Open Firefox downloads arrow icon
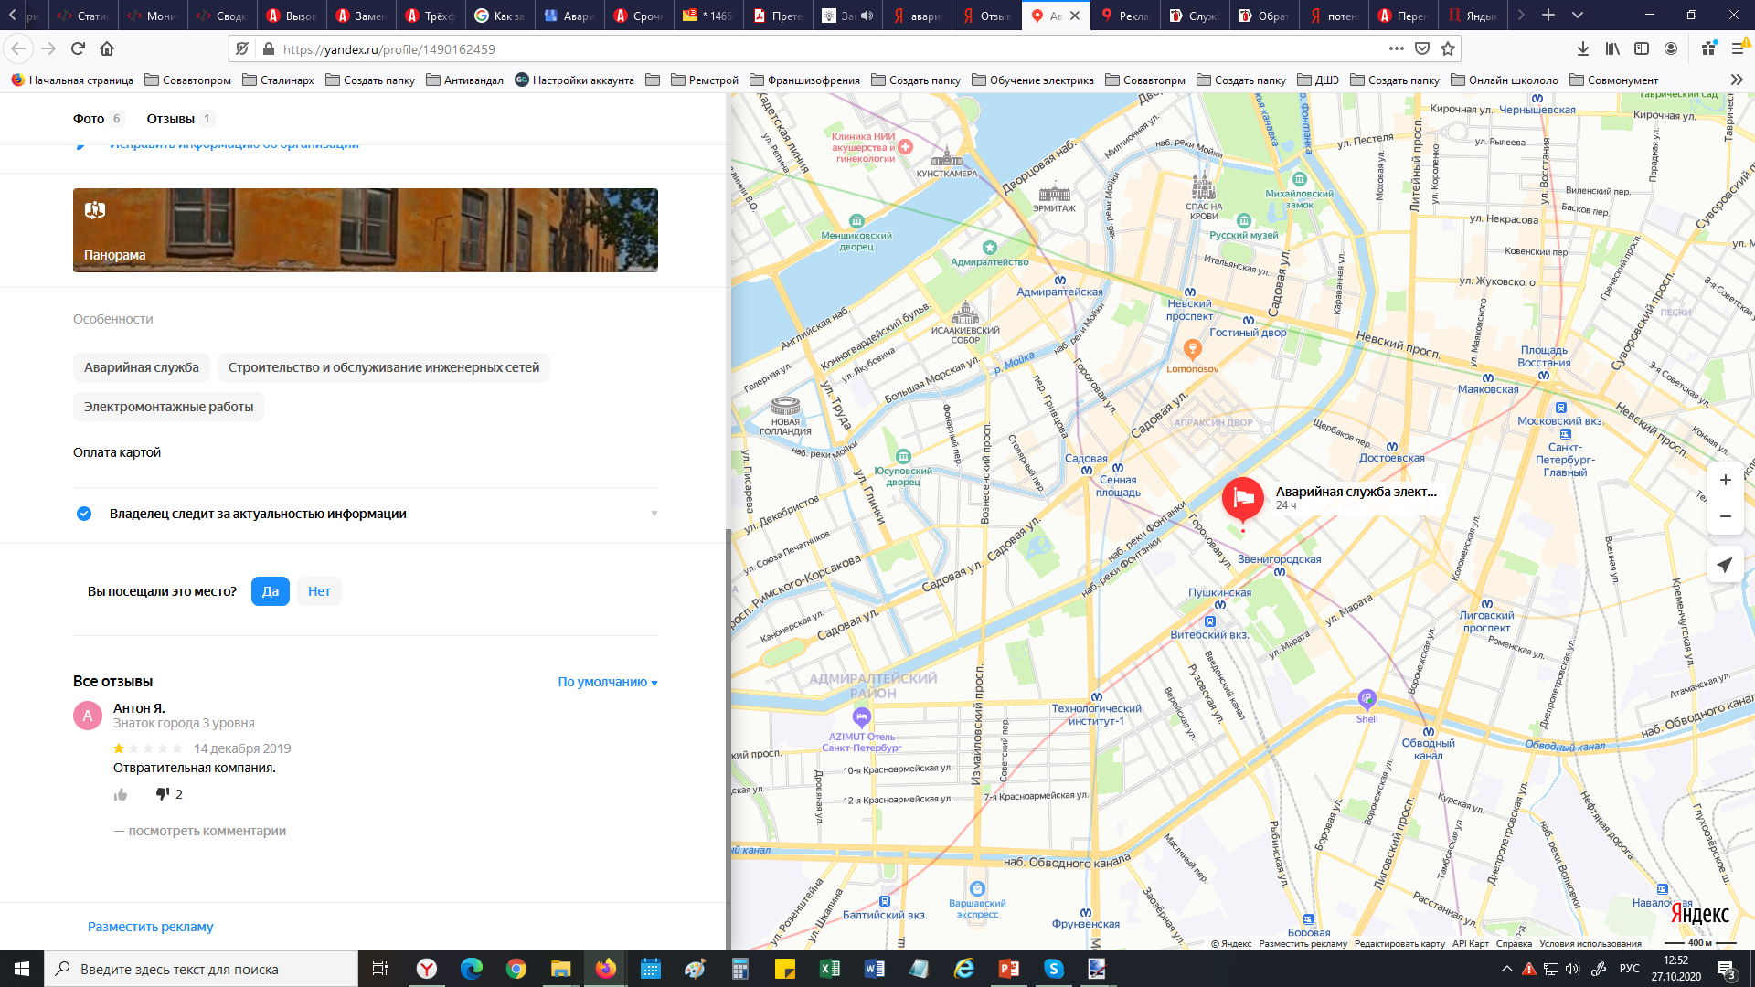The height and width of the screenshot is (987, 1755). [x=1582, y=48]
